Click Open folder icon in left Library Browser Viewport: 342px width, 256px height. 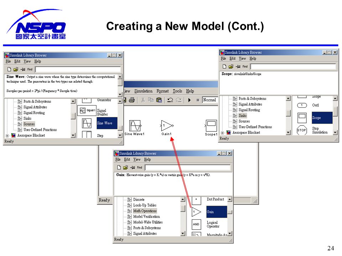(x=16, y=69)
